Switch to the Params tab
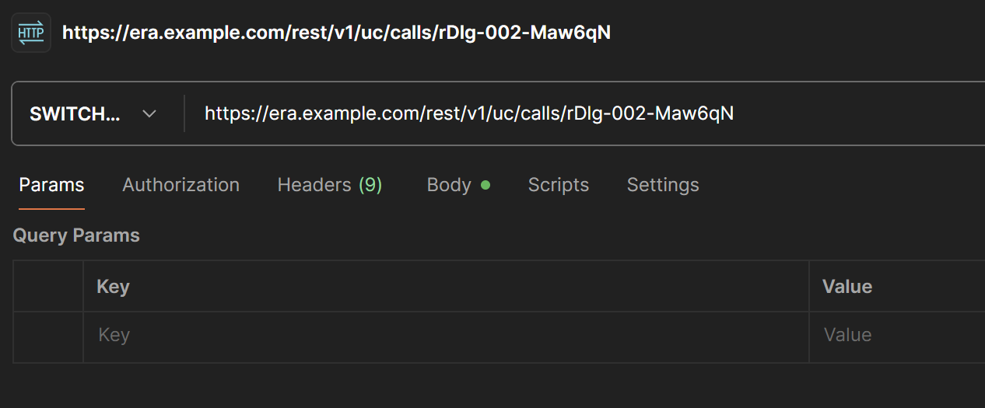985x408 pixels. [51, 185]
